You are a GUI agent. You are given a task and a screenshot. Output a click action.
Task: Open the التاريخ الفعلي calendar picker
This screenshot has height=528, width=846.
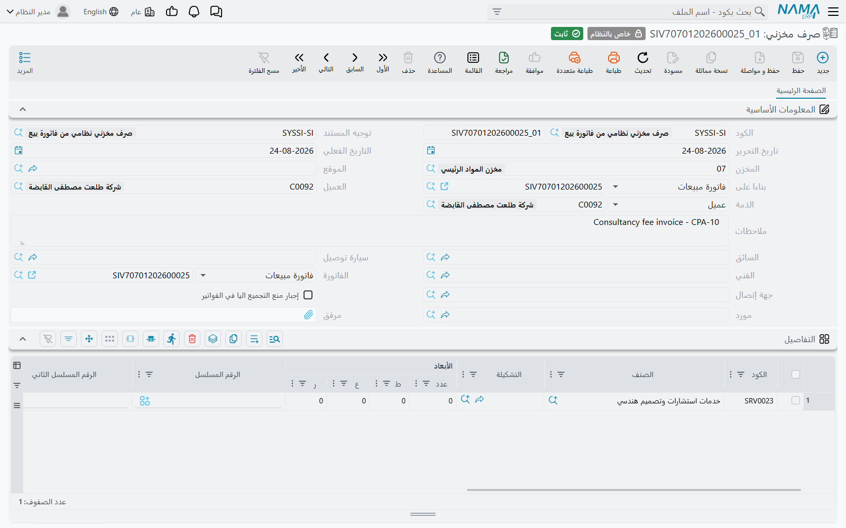click(x=19, y=150)
